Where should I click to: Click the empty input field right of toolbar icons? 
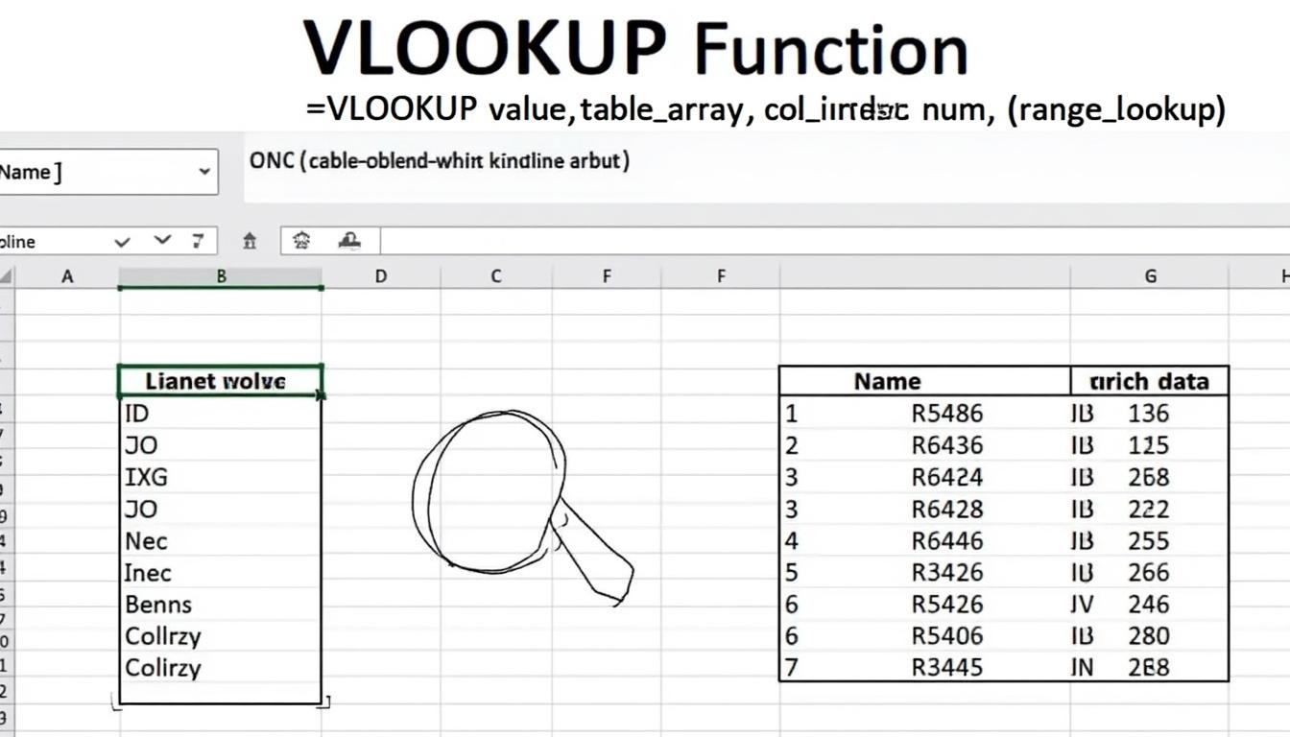(825, 241)
